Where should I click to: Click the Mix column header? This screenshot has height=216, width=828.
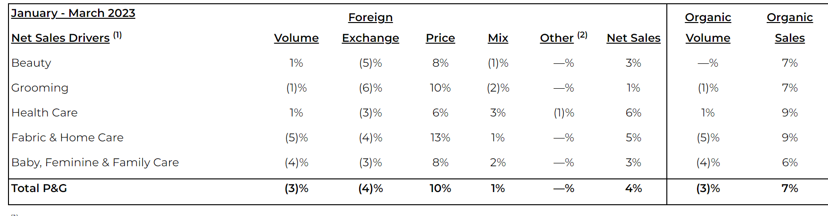point(498,38)
